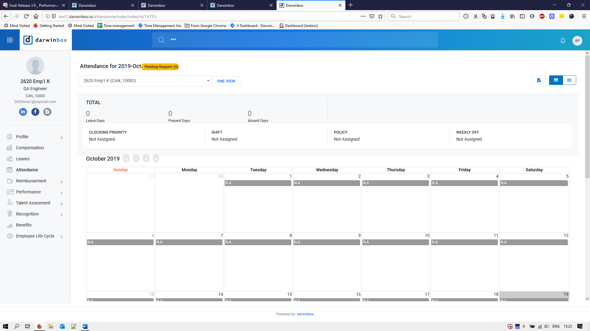Click the document icon beside Facebook

(x=47, y=112)
